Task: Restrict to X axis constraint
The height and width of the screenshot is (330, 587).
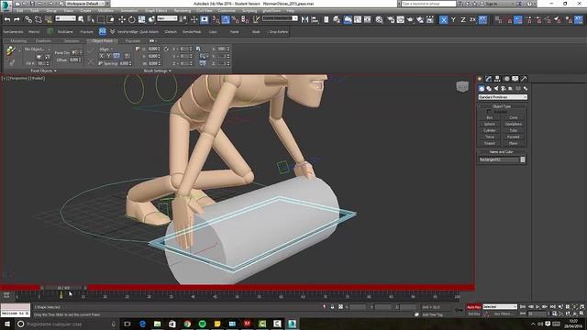Action: point(443,20)
